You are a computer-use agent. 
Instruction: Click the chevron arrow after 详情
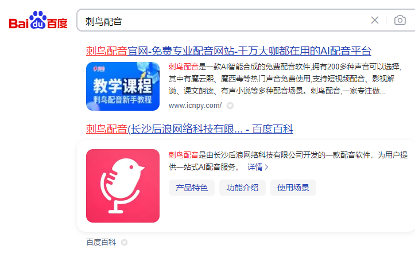[x=266, y=167]
